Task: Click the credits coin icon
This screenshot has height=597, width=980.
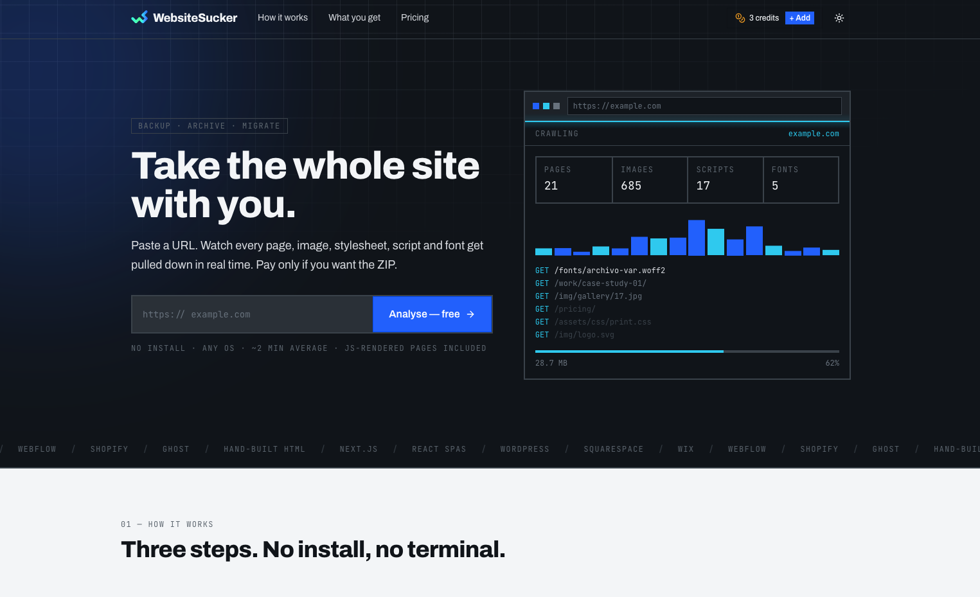Action: coord(740,18)
